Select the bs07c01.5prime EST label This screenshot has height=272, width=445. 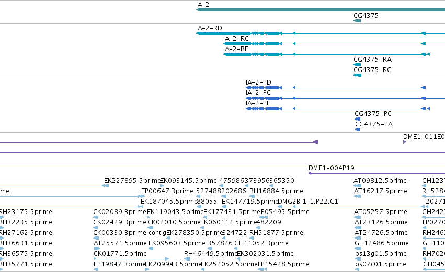pos(380,265)
